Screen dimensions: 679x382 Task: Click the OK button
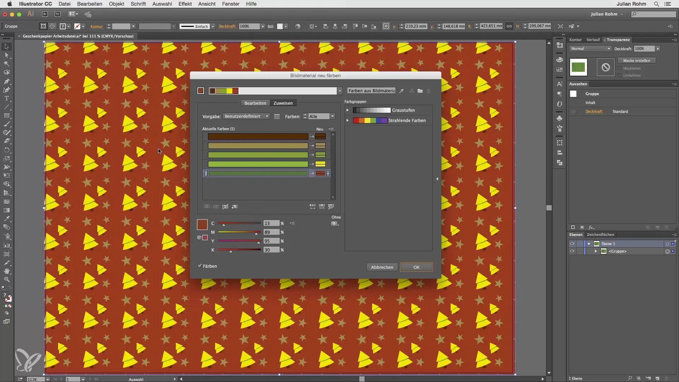pos(416,267)
